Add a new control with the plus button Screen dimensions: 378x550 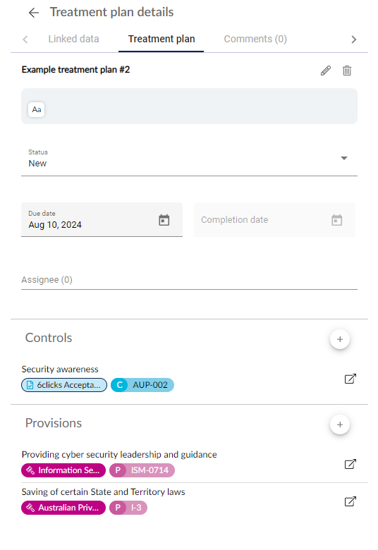(340, 339)
